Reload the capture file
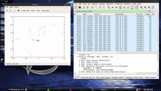The width and height of the screenshot is (161, 91). click(x=104, y=7)
